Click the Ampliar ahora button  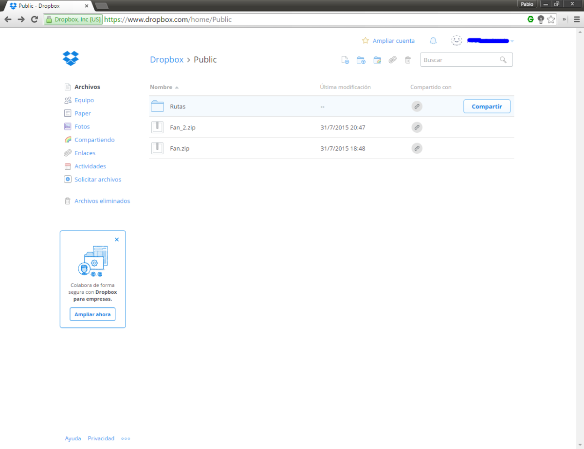point(92,314)
